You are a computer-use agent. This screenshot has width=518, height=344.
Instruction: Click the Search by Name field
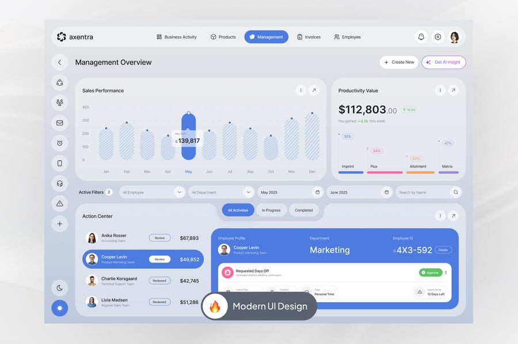click(x=423, y=192)
